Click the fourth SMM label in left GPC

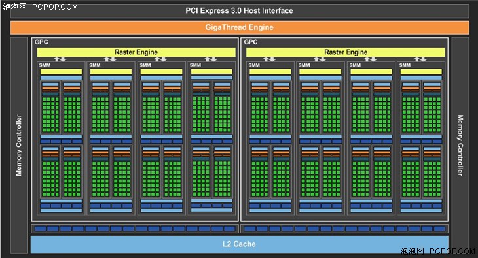[195, 65]
